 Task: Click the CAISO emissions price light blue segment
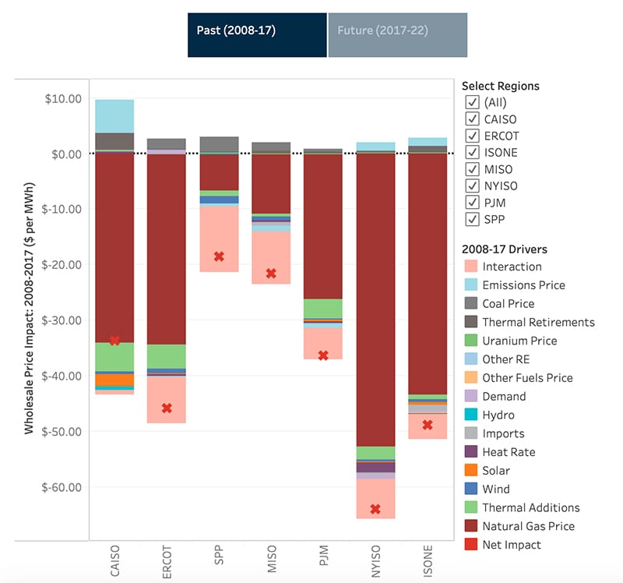(114, 116)
